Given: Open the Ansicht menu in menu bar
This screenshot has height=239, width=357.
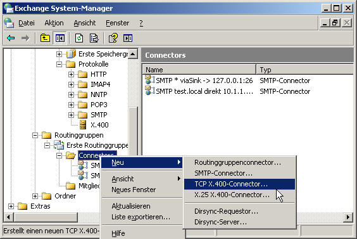Looking at the screenshot, I should pos(85,23).
